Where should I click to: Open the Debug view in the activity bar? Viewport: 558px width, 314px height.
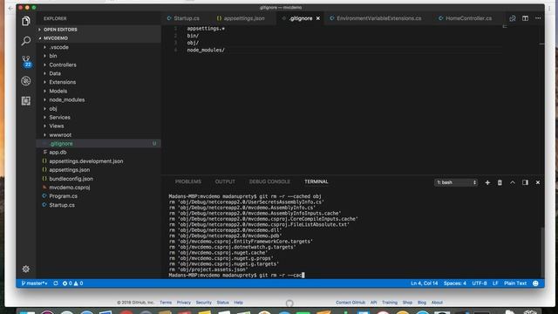point(25,81)
